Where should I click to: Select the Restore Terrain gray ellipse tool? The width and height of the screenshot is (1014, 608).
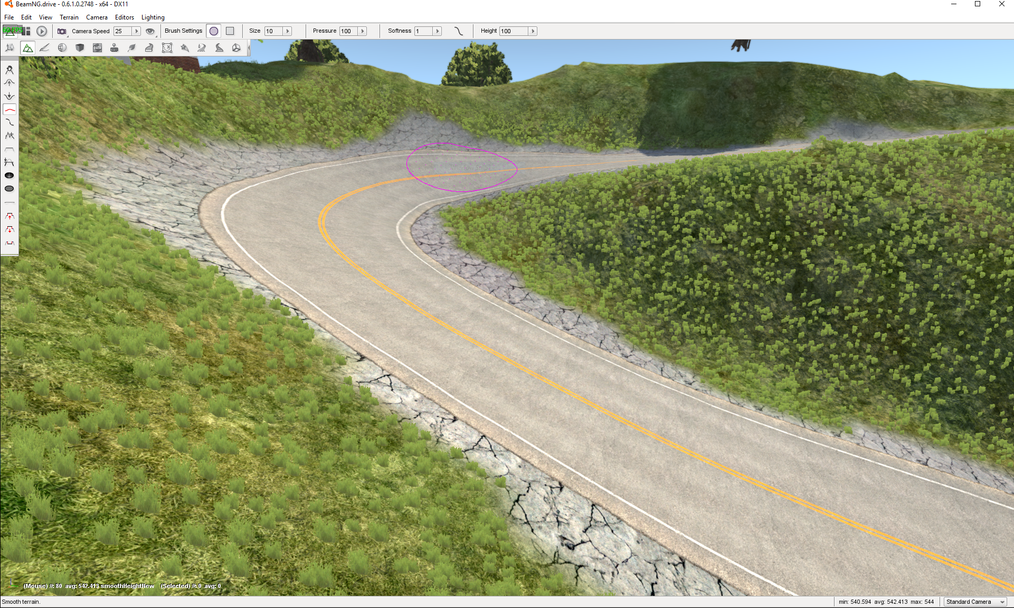click(10, 189)
